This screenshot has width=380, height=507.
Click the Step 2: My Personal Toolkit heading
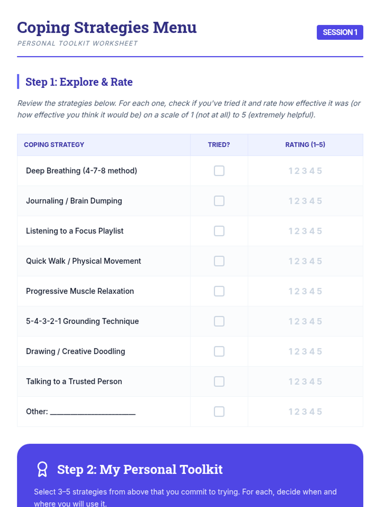[140, 470]
